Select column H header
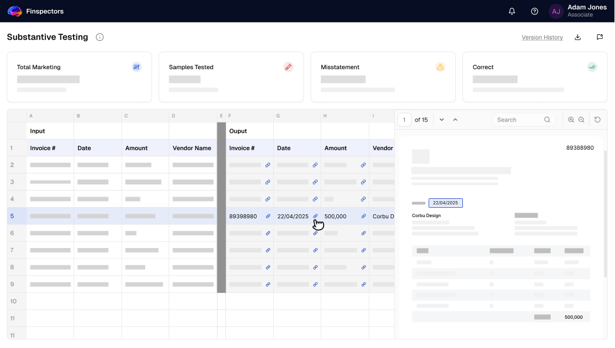Image resolution: width=615 pixels, height=348 pixels. [x=345, y=116]
